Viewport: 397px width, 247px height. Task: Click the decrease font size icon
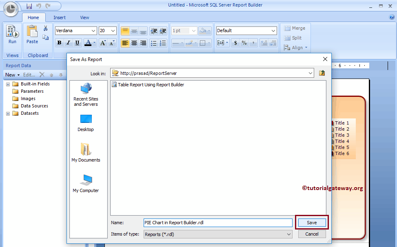112,43
